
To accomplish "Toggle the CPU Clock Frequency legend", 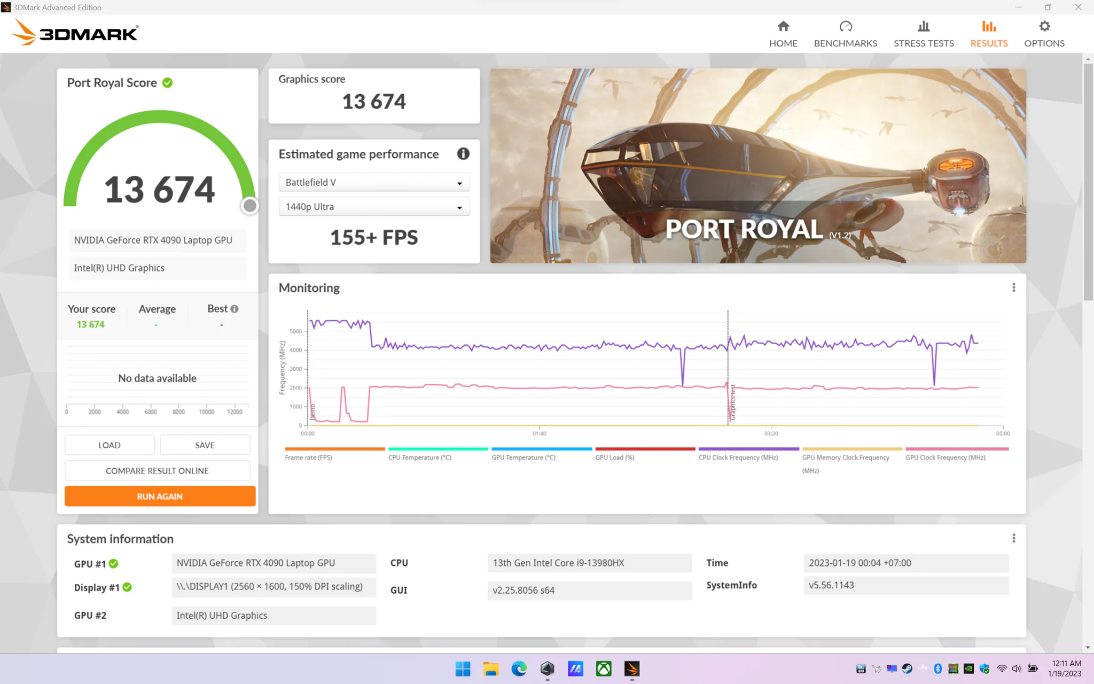I will pos(748,454).
